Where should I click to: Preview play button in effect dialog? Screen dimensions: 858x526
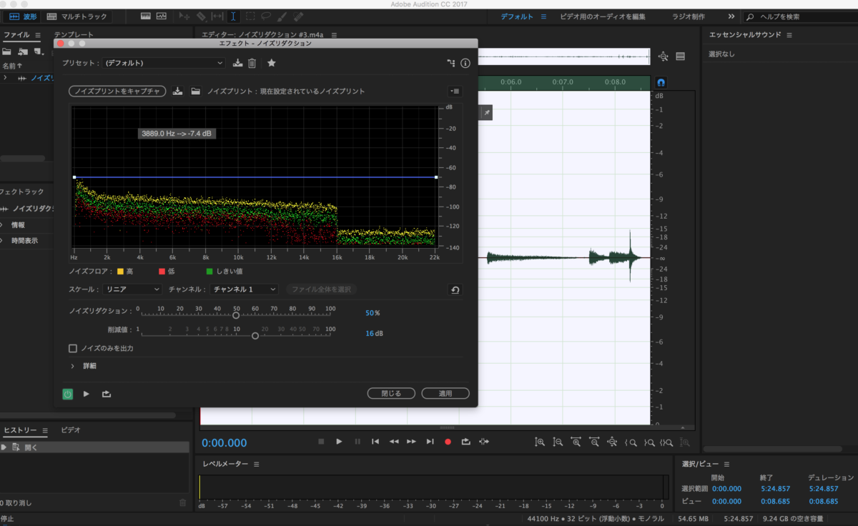tap(87, 394)
